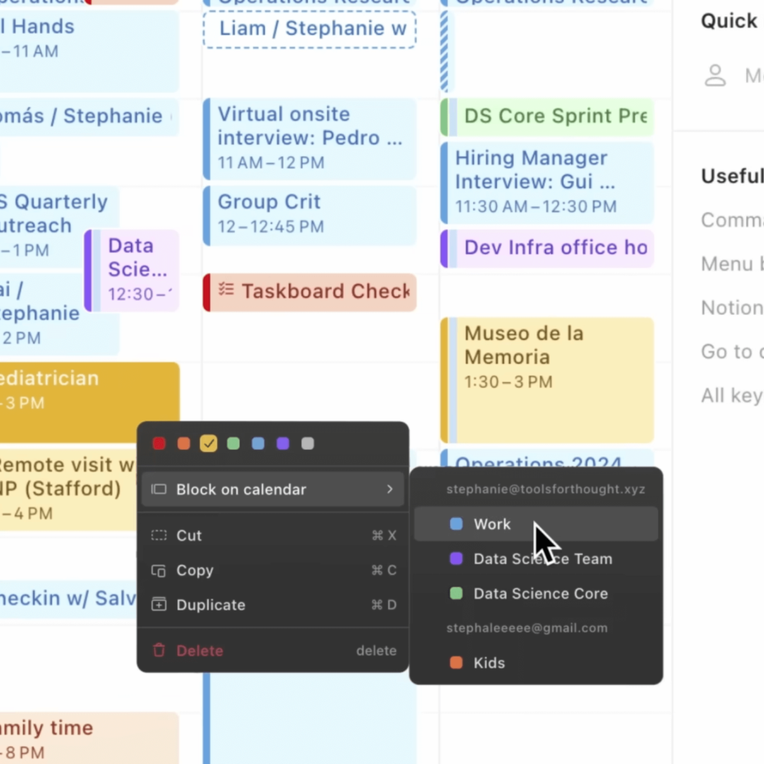Select the Data Science Core calendar
Image resolution: width=764 pixels, height=764 pixels.
coord(536,593)
